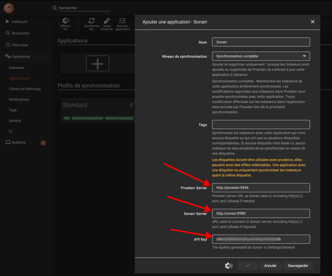
Task: Click the plus card to add application
Action: click(x=97, y=63)
